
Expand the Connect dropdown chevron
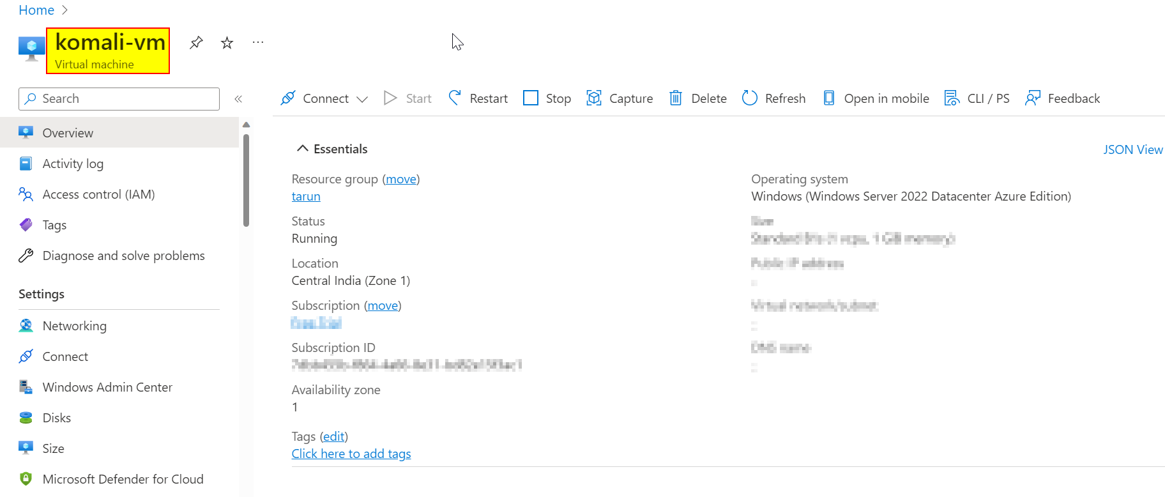pyautogui.click(x=362, y=99)
